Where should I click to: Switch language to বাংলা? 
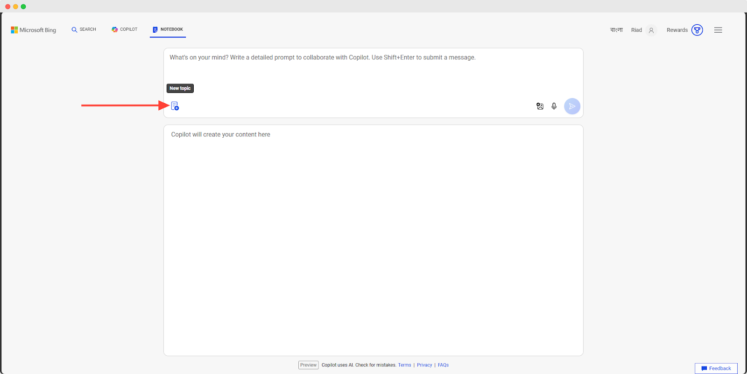[616, 30]
